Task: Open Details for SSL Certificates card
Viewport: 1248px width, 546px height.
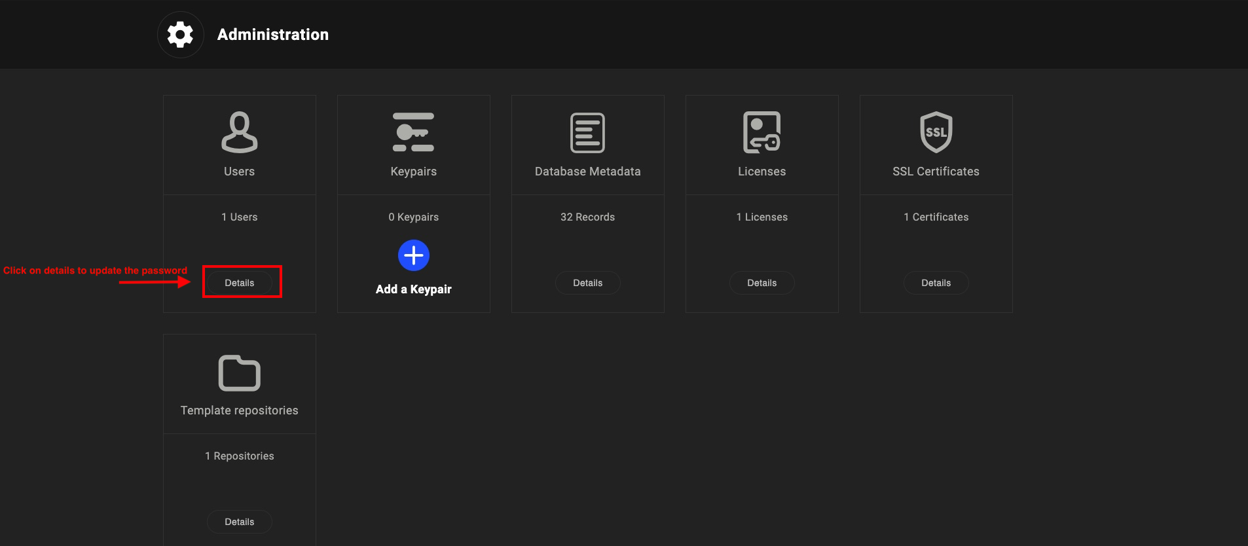Action: (x=936, y=283)
